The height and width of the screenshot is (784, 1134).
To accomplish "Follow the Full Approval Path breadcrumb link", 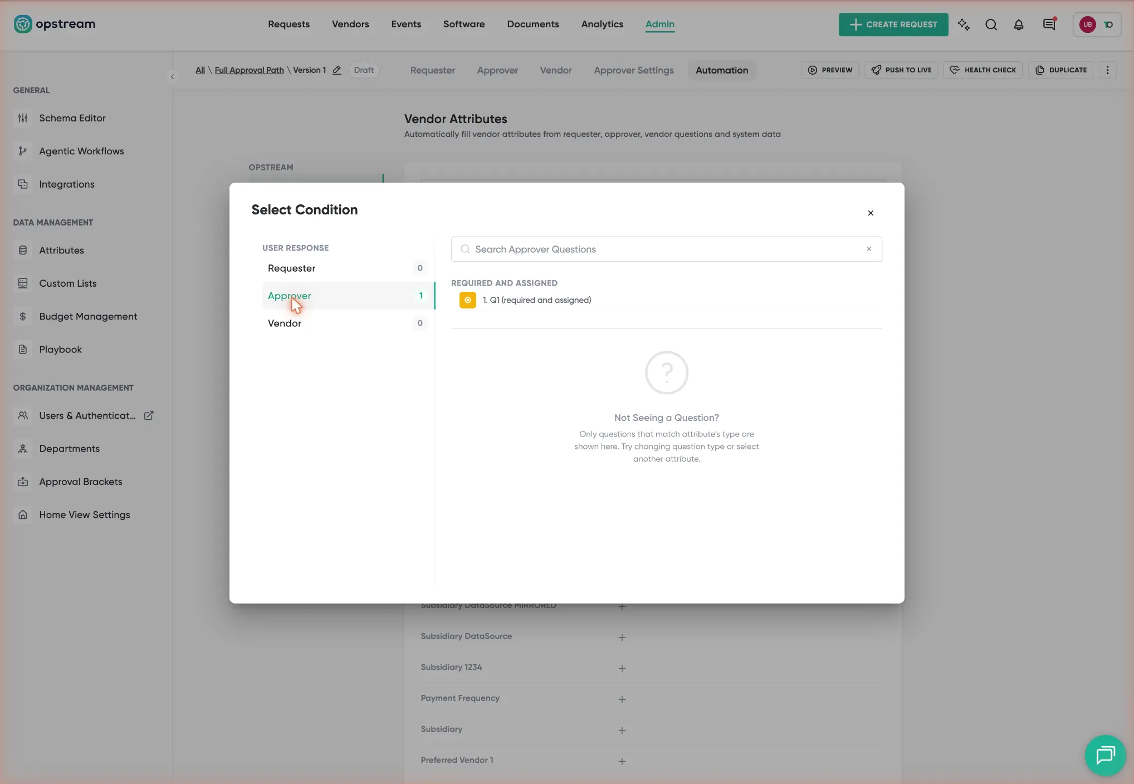I will click(x=249, y=70).
